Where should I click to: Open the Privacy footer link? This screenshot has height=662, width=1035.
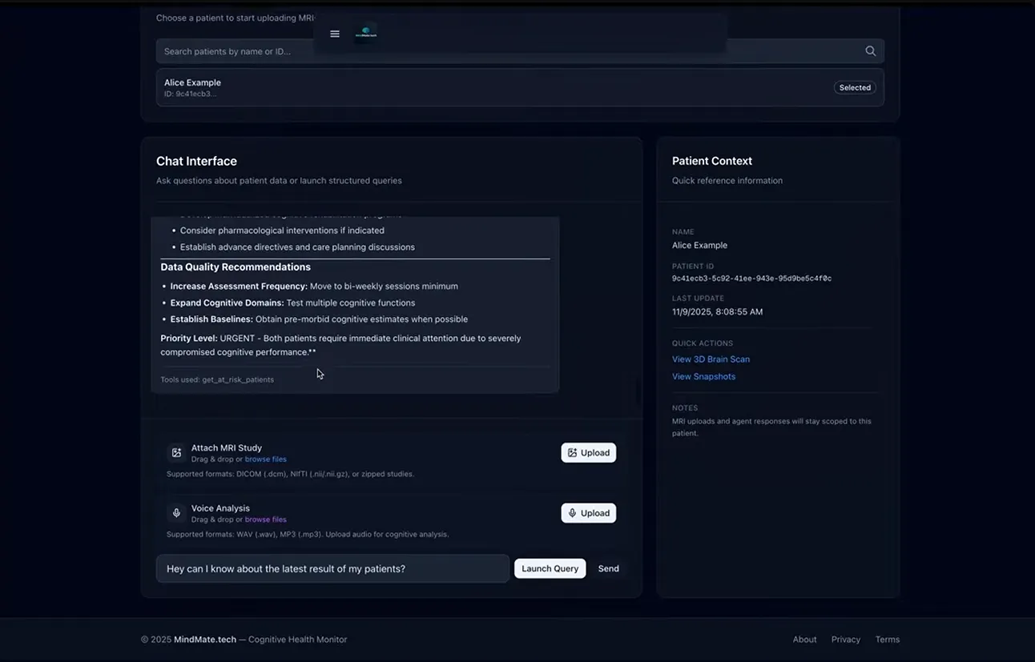pyautogui.click(x=846, y=640)
